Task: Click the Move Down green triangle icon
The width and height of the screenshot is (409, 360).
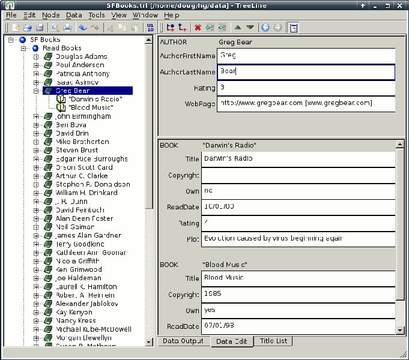Action: pyautogui.click(x=250, y=28)
